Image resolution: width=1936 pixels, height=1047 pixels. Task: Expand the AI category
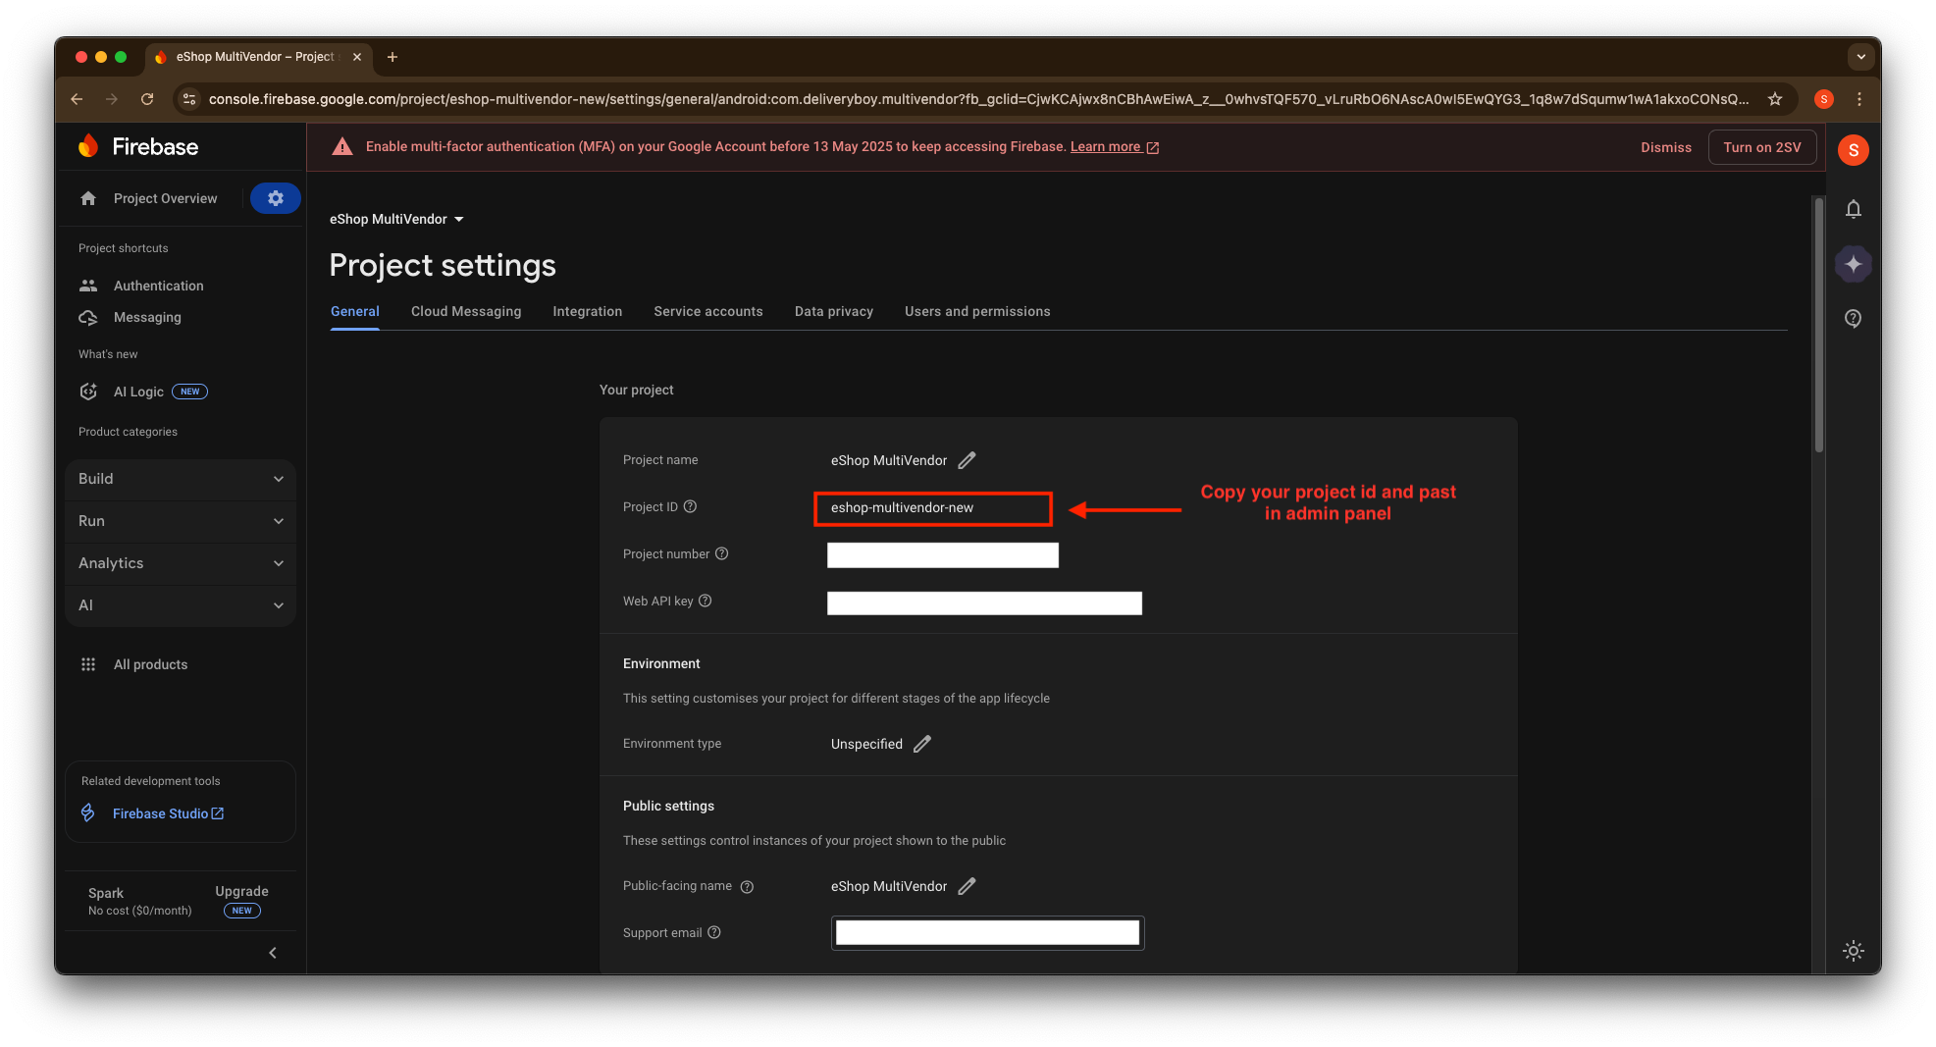(x=181, y=605)
